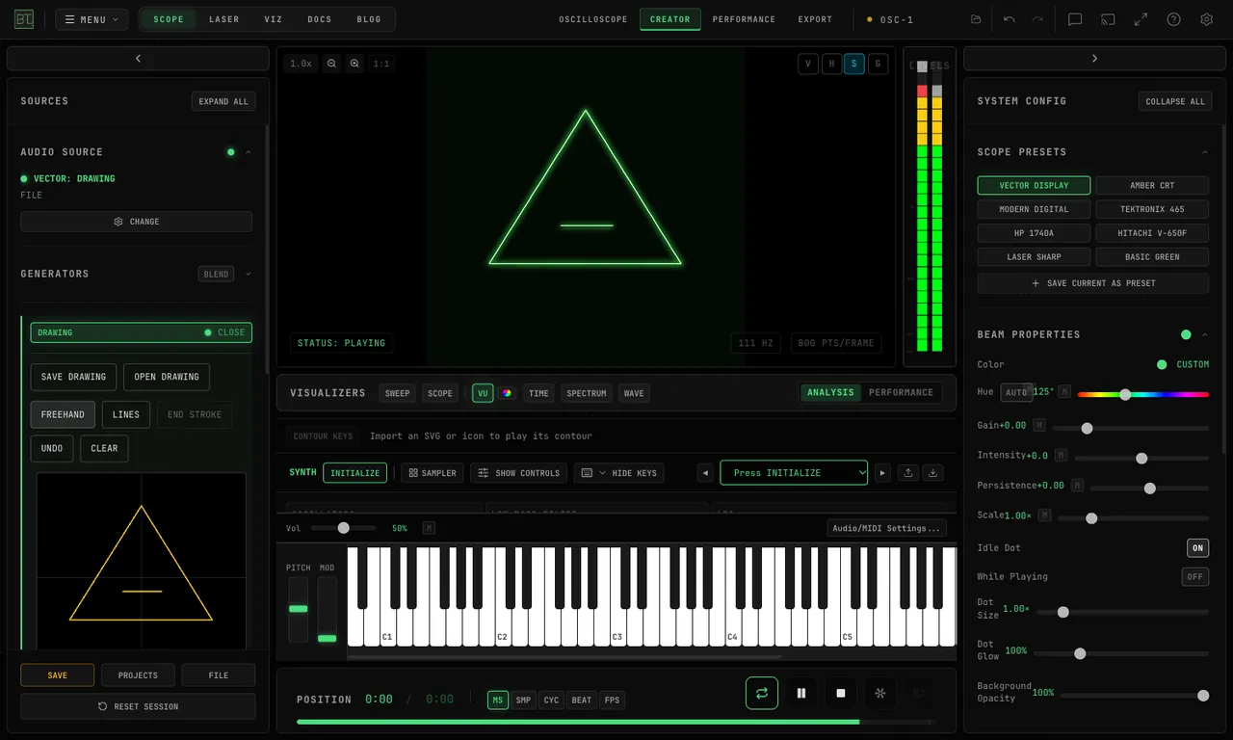Screen dimensions: 1233x740
Task: Collapse the left panel with the arrow
Action: coord(138,59)
